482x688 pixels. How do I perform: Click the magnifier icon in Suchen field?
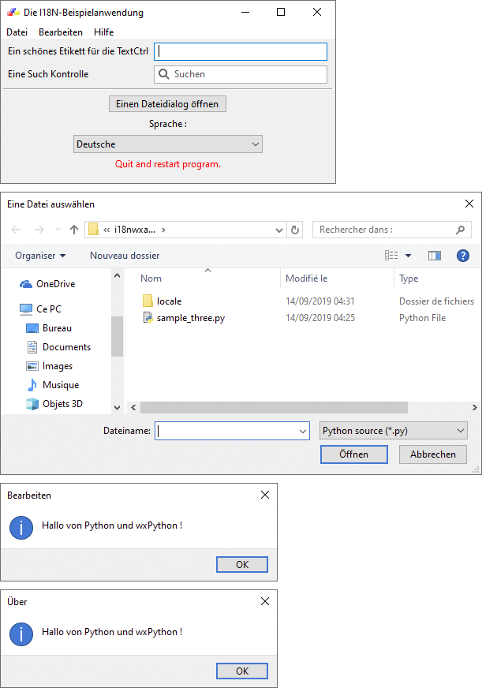(164, 74)
